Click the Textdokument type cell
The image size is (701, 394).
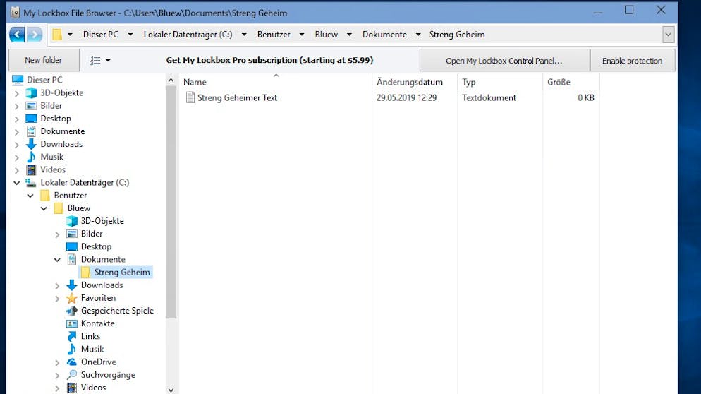[x=489, y=97]
